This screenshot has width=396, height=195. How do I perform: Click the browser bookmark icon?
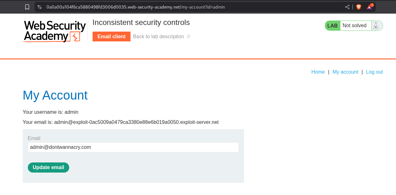click(27, 7)
